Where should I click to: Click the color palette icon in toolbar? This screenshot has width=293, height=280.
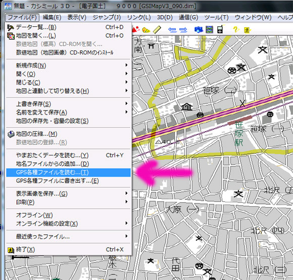[x=146, y=30]
